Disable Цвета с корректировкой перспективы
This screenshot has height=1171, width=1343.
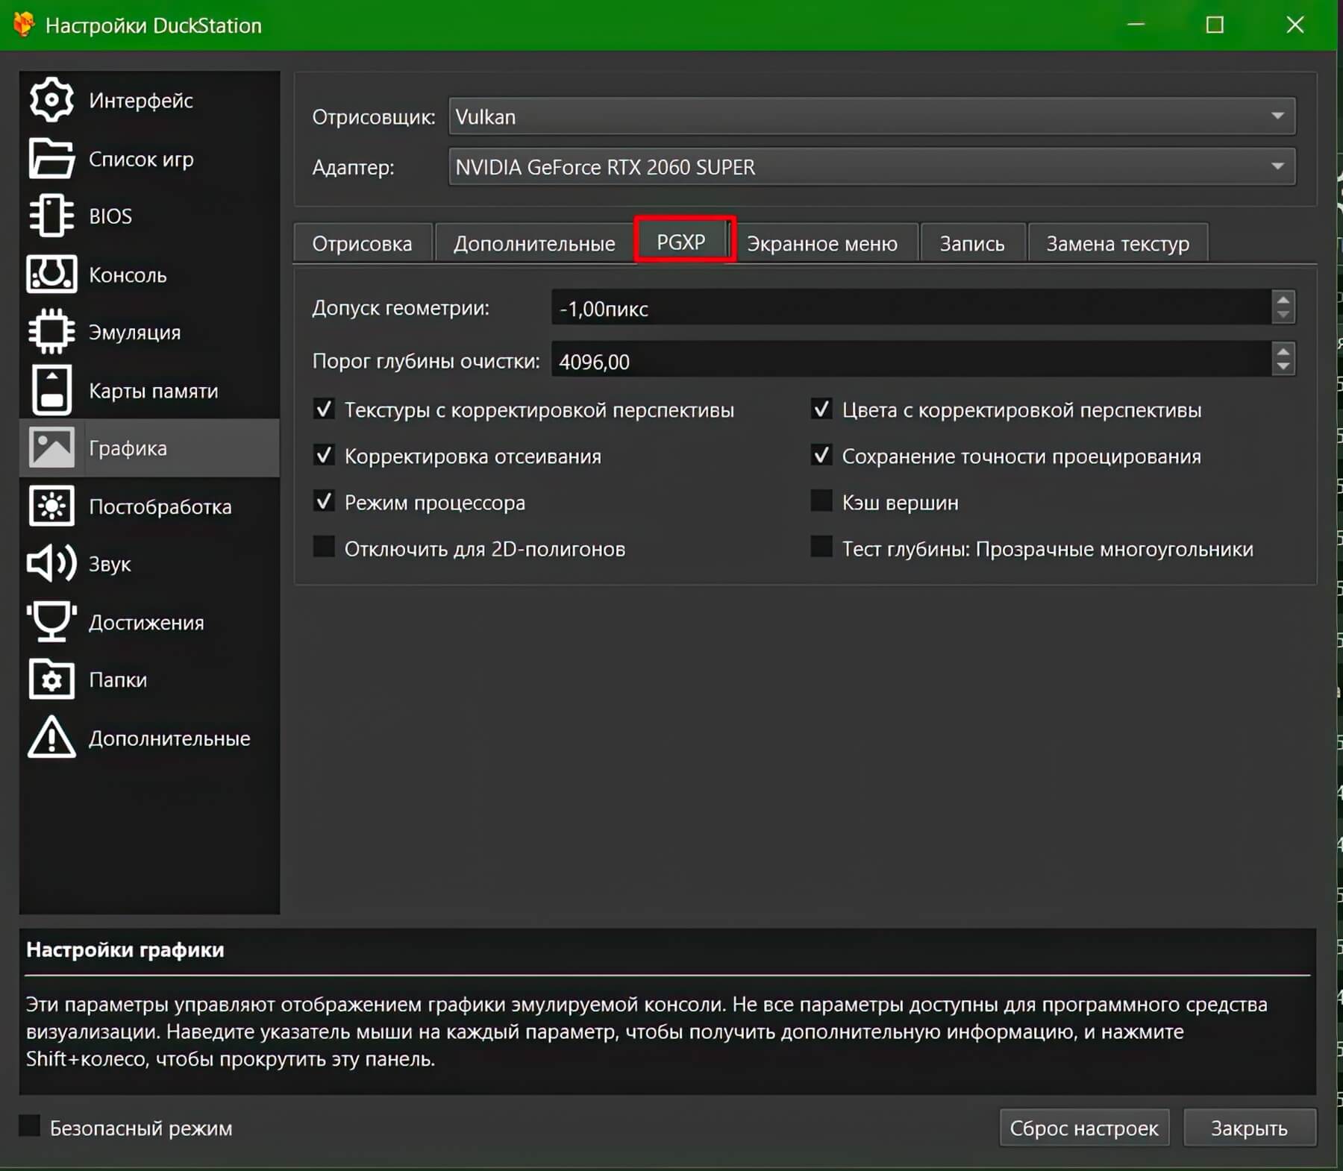pos(821,409)
